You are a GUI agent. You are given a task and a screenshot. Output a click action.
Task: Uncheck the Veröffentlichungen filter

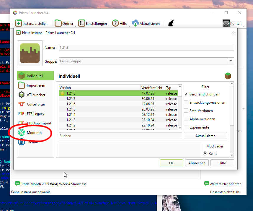(x=186, y=94)
